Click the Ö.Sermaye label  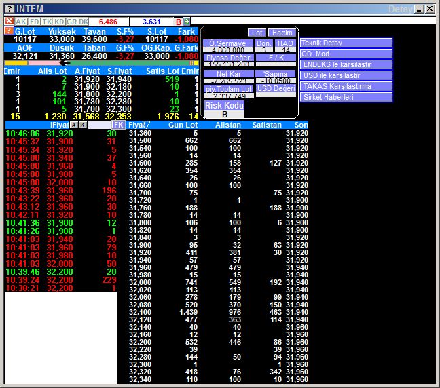click(x=227, y=43)
